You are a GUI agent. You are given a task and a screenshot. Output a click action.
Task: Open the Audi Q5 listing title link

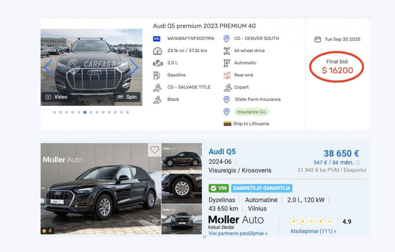coord(222,151)
